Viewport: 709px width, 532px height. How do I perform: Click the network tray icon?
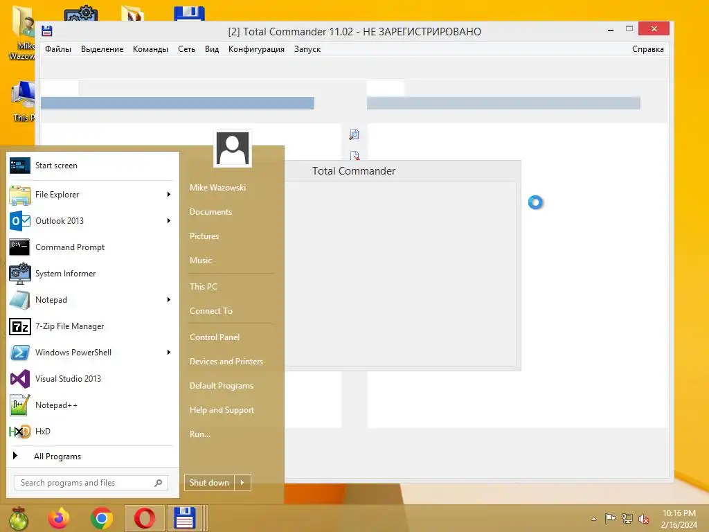point(627,518)
